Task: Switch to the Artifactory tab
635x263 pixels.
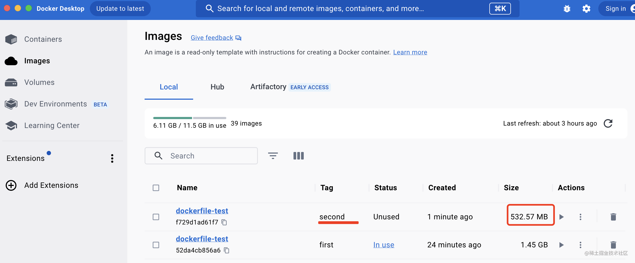Action: pyautogui.click(x=268, y=87)
